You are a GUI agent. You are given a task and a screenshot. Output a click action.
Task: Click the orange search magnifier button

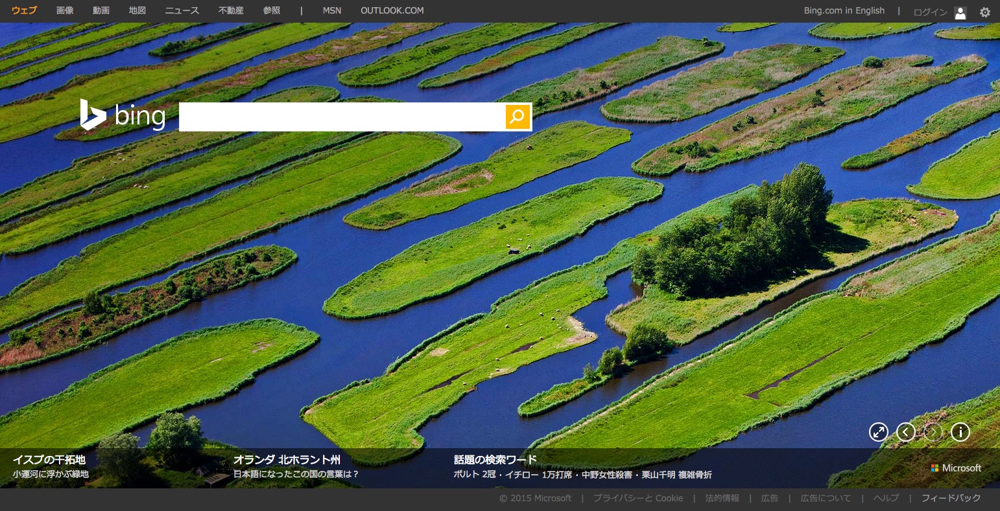tap(518, 117)
